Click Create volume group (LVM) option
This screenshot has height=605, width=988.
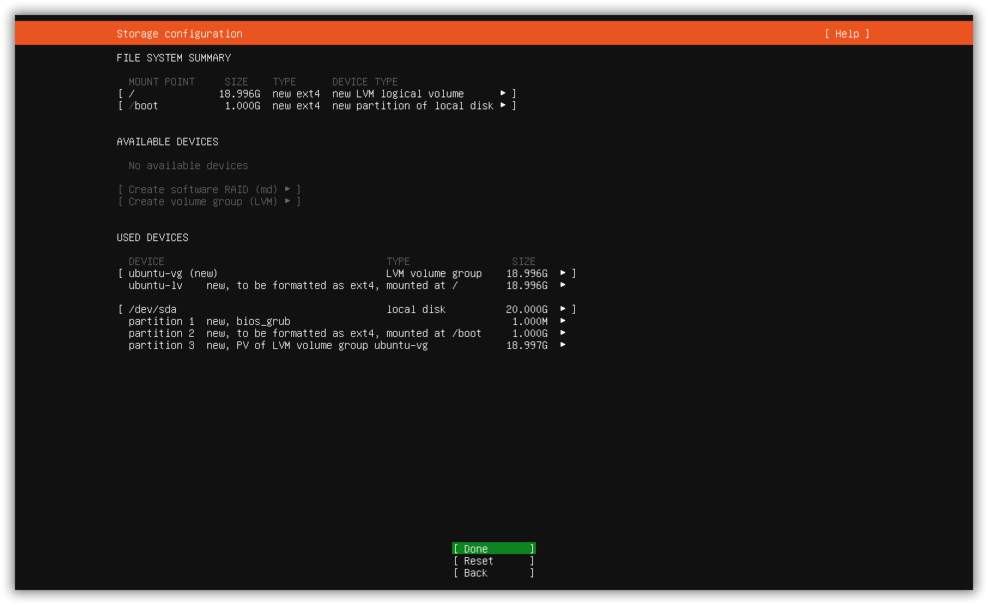click(210, 201)
